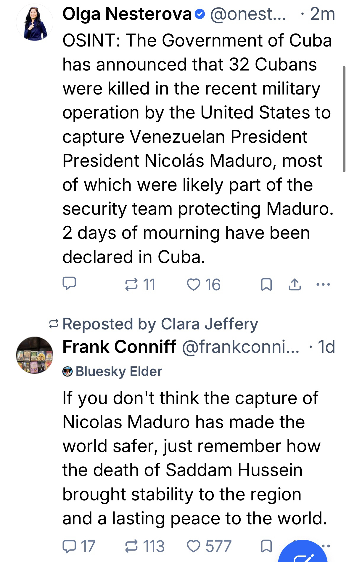Bookmark Frank Conniff's post
349x562 pixels.
click(x=266, y=546)
